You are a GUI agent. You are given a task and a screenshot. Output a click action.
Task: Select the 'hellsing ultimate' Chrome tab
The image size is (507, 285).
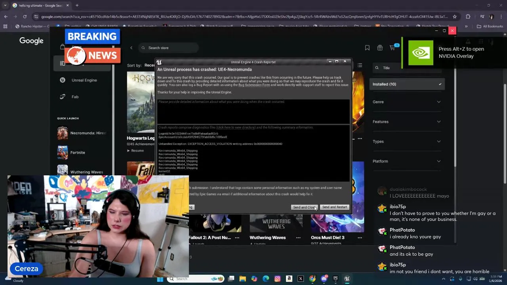click(41, 5)
